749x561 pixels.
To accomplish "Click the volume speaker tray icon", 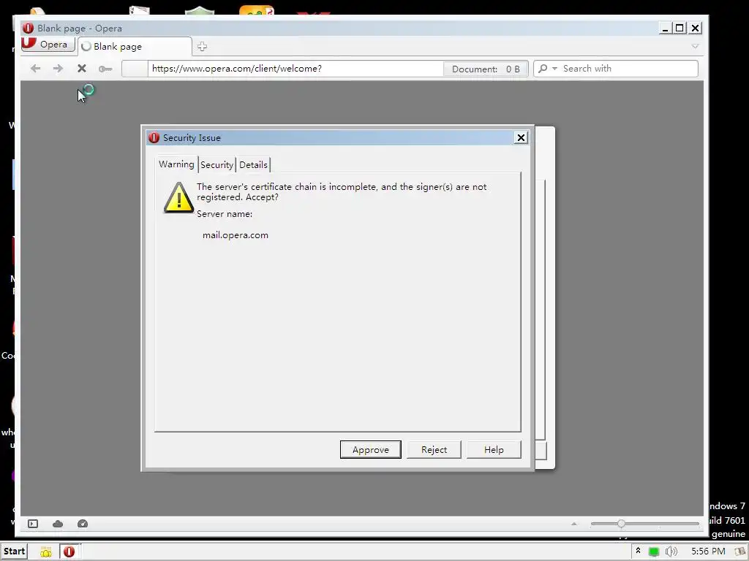I will [x=671, y=552].
